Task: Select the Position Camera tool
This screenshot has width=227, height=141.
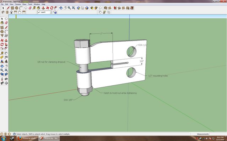Action: 2,79
